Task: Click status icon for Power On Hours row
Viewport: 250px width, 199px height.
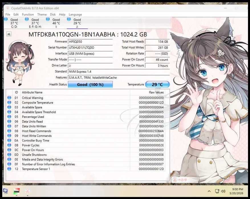Action: [9, 150]
